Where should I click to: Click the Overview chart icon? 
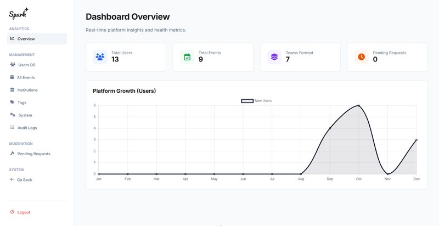tap(13, 38)
